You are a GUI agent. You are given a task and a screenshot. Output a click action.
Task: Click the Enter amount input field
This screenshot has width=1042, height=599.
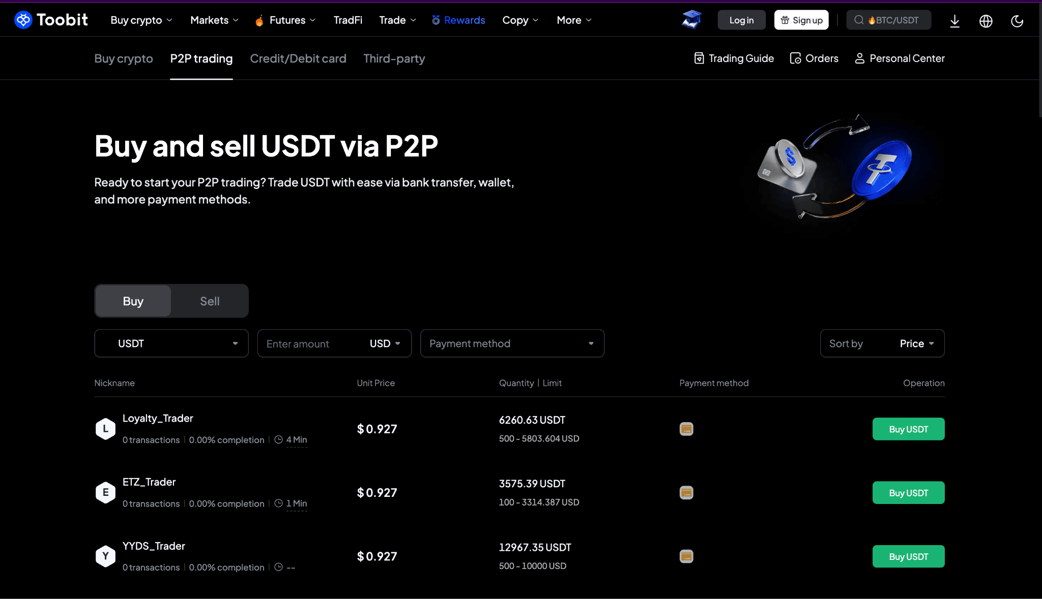coord(311,343)
